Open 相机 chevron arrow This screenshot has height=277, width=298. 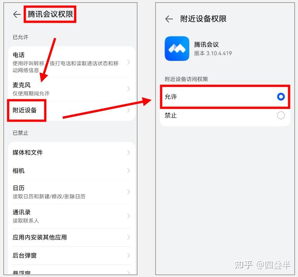129,171
